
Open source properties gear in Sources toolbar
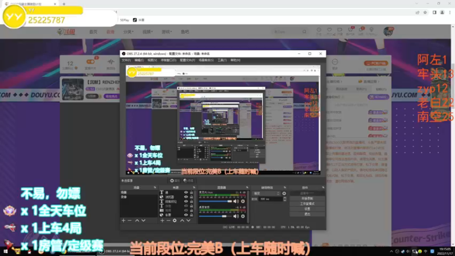tap(175, 221)
